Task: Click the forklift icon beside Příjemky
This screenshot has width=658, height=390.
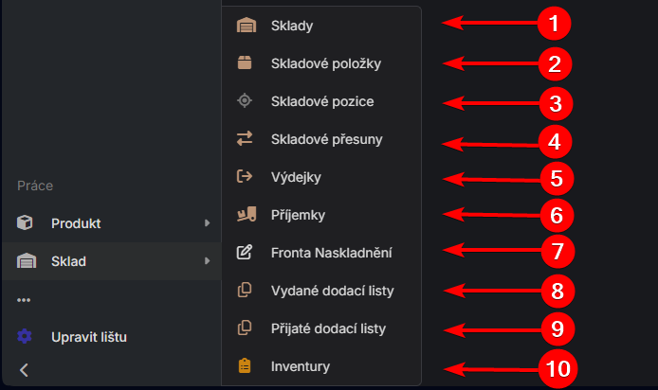Action: click(x=246, y=215)
